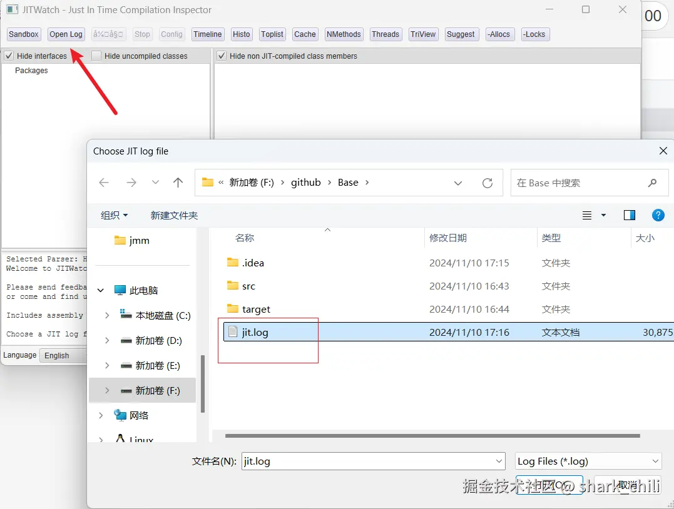Collapse the 此电脑 tree node

click(101, 290)
